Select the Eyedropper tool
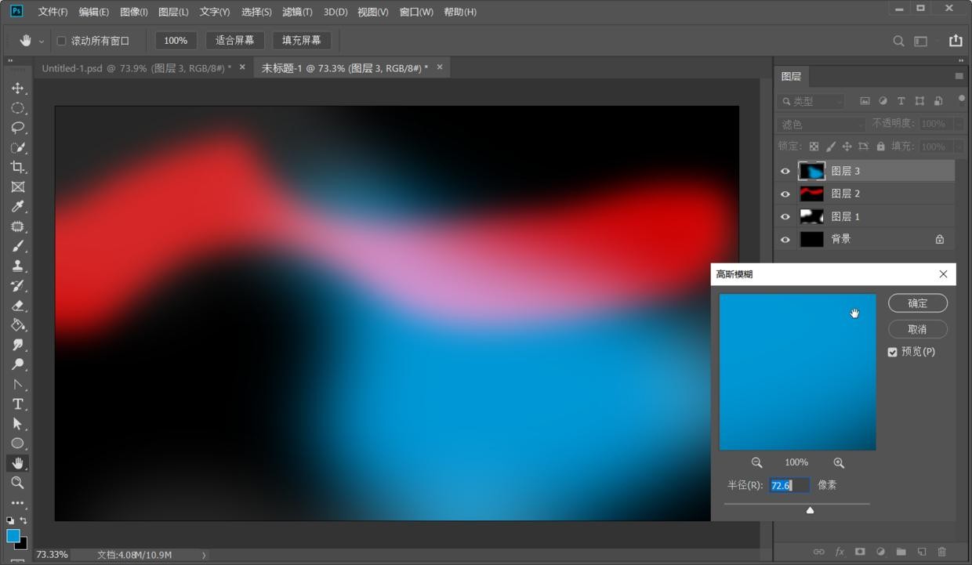This screenshot has width=972, height=565. 17,207
